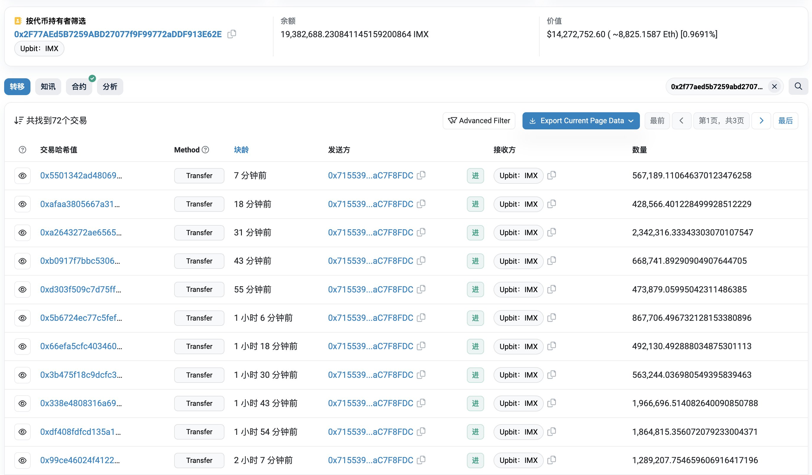Image resolution: width=812 pixels, height=475 pixels.
Task: Switch to the 分析 tab
Action: click(110, 87)
